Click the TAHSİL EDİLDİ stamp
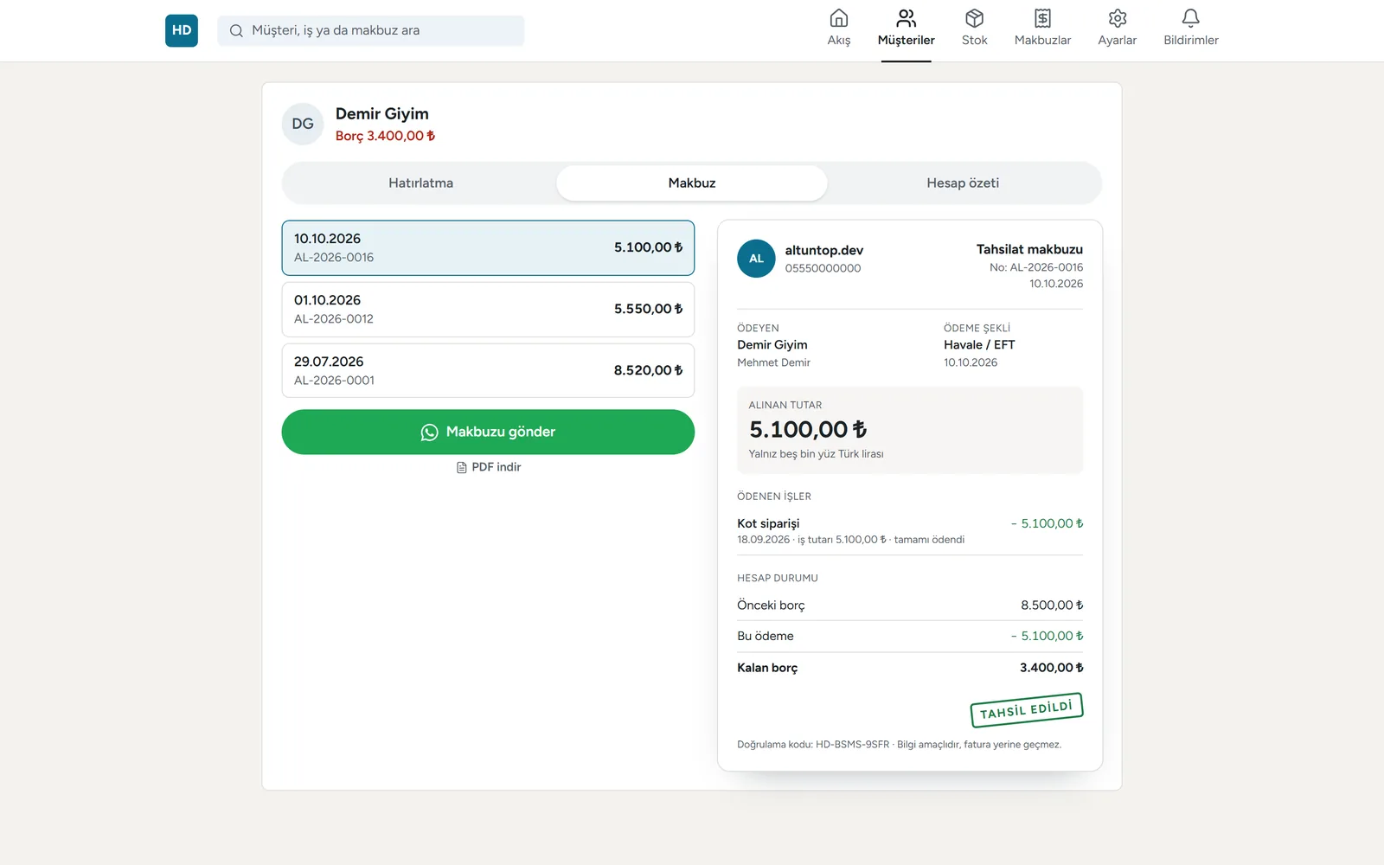This screenshot has height=865, width=1384. pyautogui.click(x=1026, y=709)
